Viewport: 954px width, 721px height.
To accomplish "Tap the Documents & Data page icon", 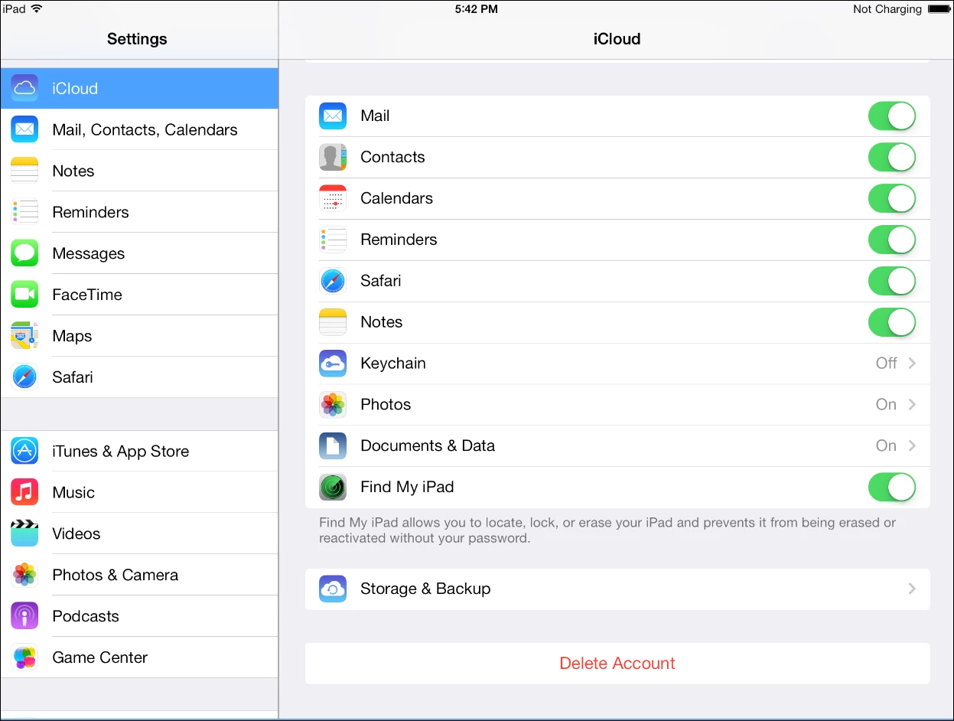I will (333, 446).
